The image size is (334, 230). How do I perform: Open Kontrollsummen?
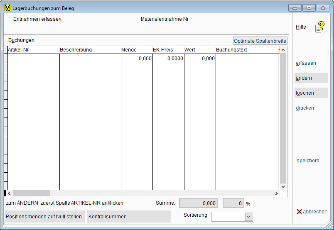pos(129,217)
